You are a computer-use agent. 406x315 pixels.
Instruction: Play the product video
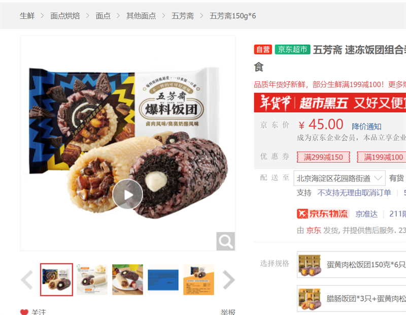pos(127,194)
